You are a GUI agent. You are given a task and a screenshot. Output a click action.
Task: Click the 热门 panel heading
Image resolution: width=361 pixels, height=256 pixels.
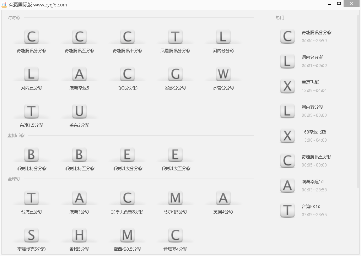pos(280,17)
